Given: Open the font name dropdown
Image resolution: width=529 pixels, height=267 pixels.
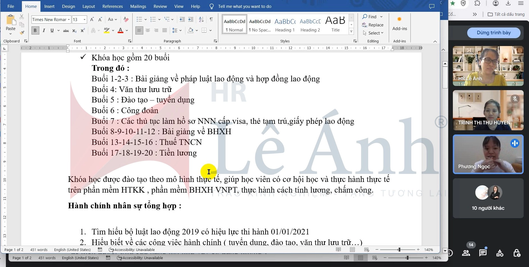Looking at the screenshot, I should coord(69,19).
